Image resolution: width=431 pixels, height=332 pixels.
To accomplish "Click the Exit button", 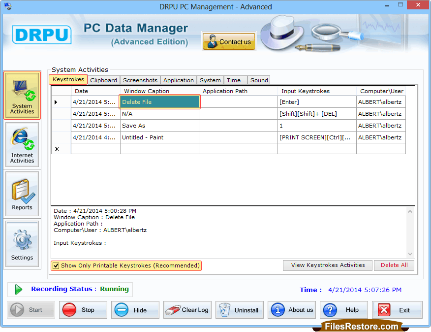I will [397, 310].
